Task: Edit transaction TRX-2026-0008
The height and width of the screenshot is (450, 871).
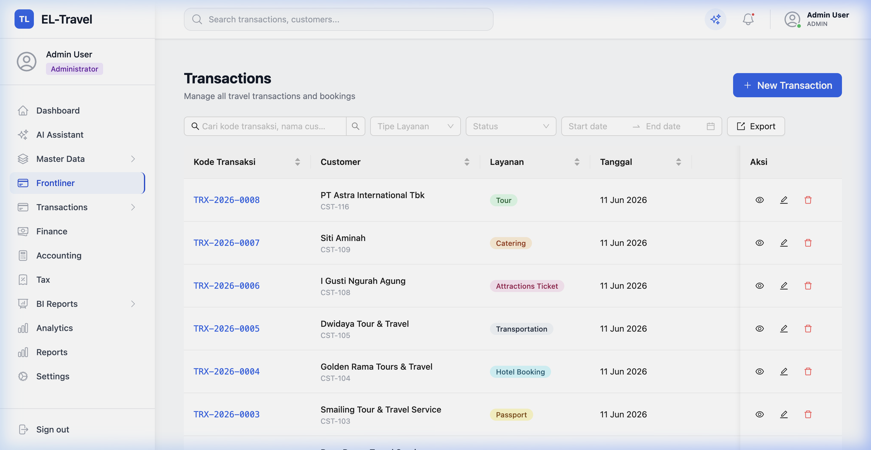Action: [784, 200]
